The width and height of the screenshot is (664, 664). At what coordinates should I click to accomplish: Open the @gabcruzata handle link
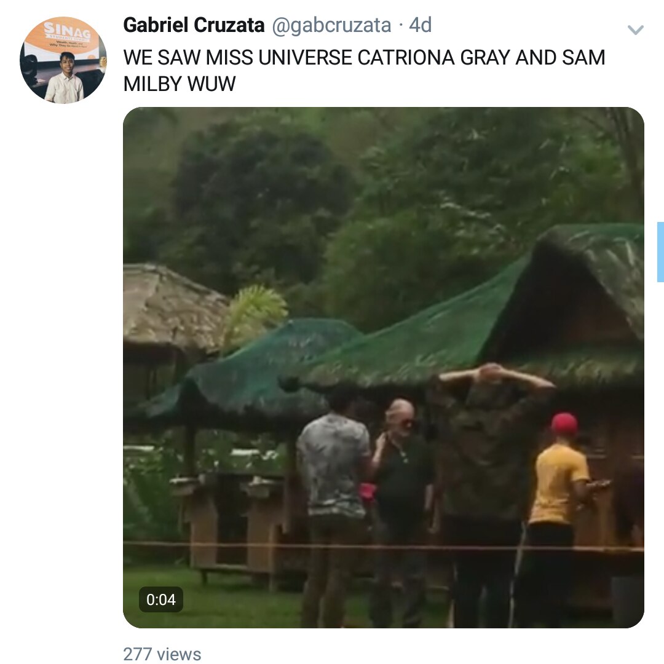(331, 25)
